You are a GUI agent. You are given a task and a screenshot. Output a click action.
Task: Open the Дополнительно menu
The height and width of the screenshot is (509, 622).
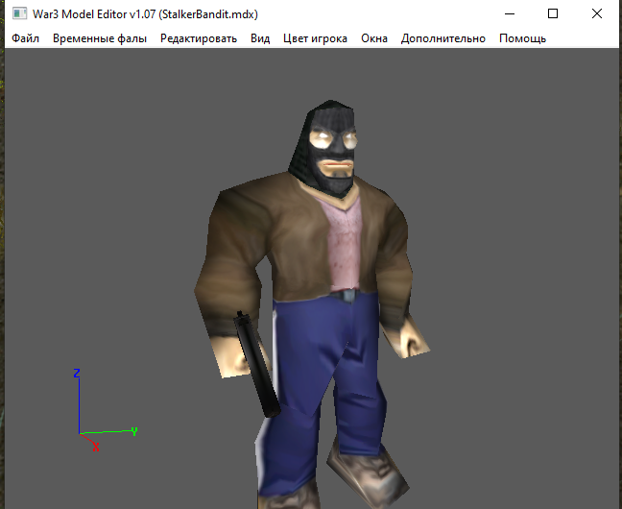tap(443, 38)
